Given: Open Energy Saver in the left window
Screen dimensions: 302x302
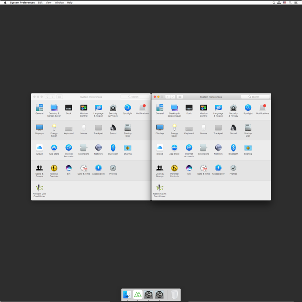Looking at the screenshot, I should (x=54, y=130).
